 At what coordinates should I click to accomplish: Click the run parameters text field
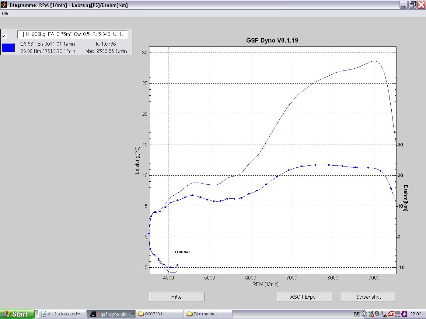point(72,34)
